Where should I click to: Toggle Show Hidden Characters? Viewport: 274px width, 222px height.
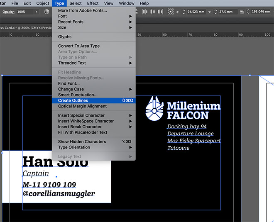(x=94, y=141)
